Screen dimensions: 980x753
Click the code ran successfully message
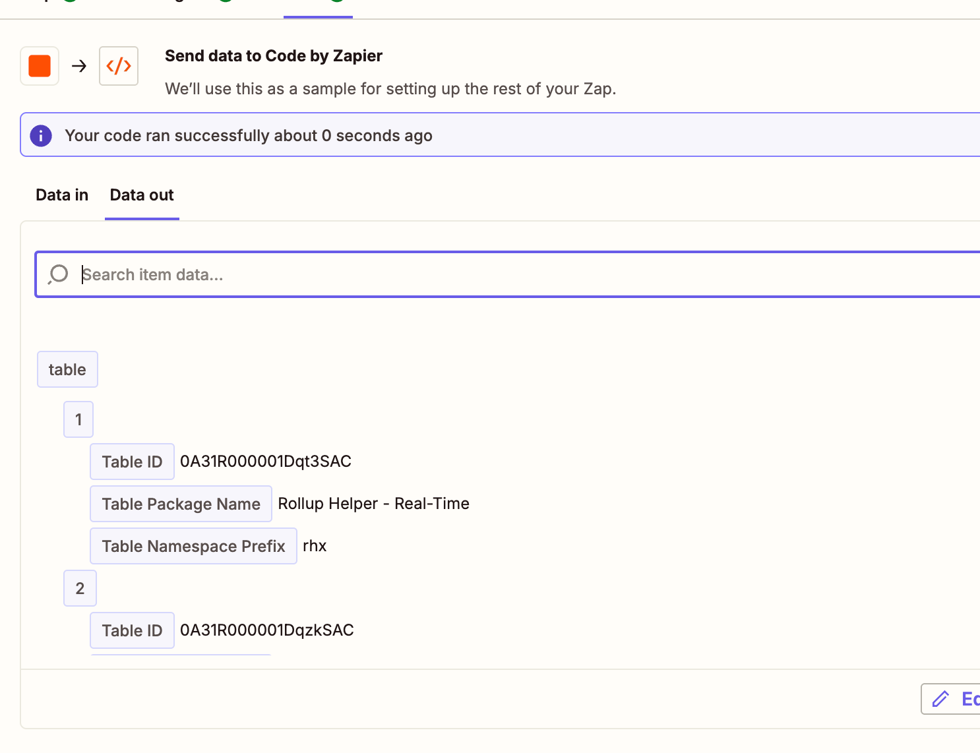[249, 136]
